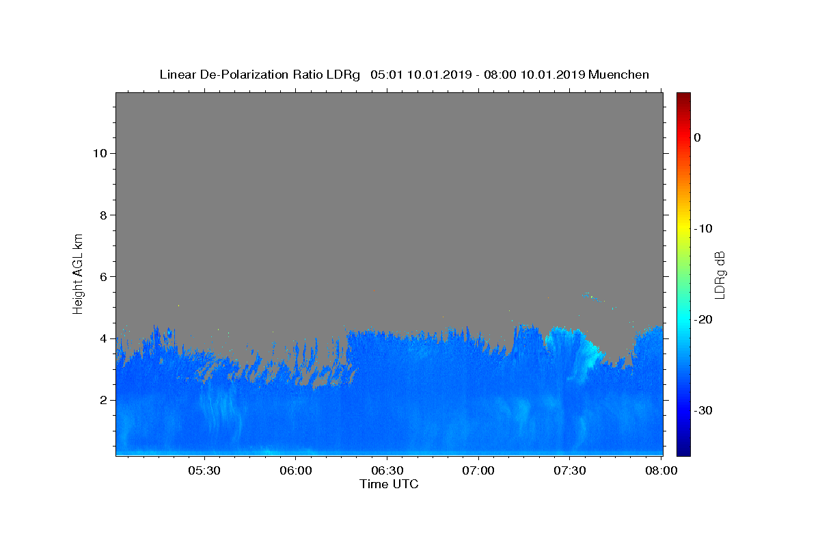Click the height tick label '4'
Image resolution: width=820 pixels, height=547 pixels.
(x=102, y=338)
